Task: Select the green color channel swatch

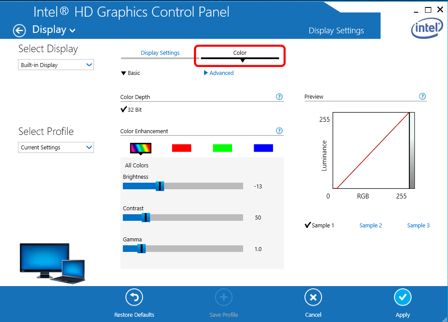Action: [x=222, y=148]
